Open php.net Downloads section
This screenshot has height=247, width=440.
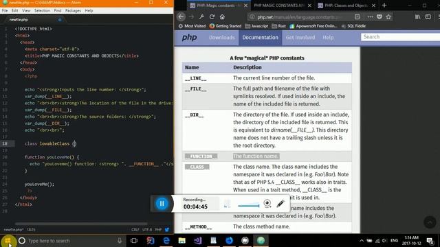coord(221,38)
